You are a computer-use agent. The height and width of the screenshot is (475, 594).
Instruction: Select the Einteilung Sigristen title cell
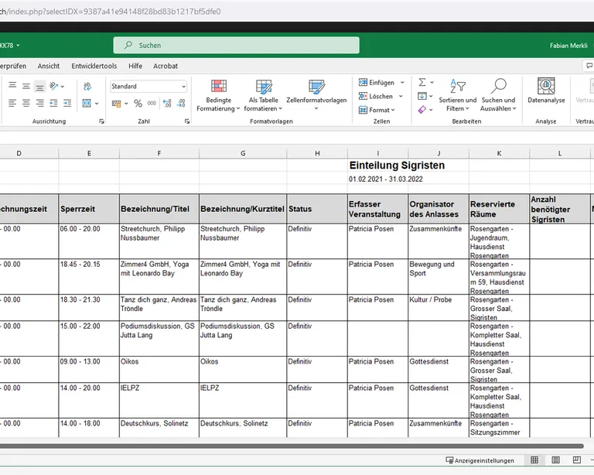point(397,166)
